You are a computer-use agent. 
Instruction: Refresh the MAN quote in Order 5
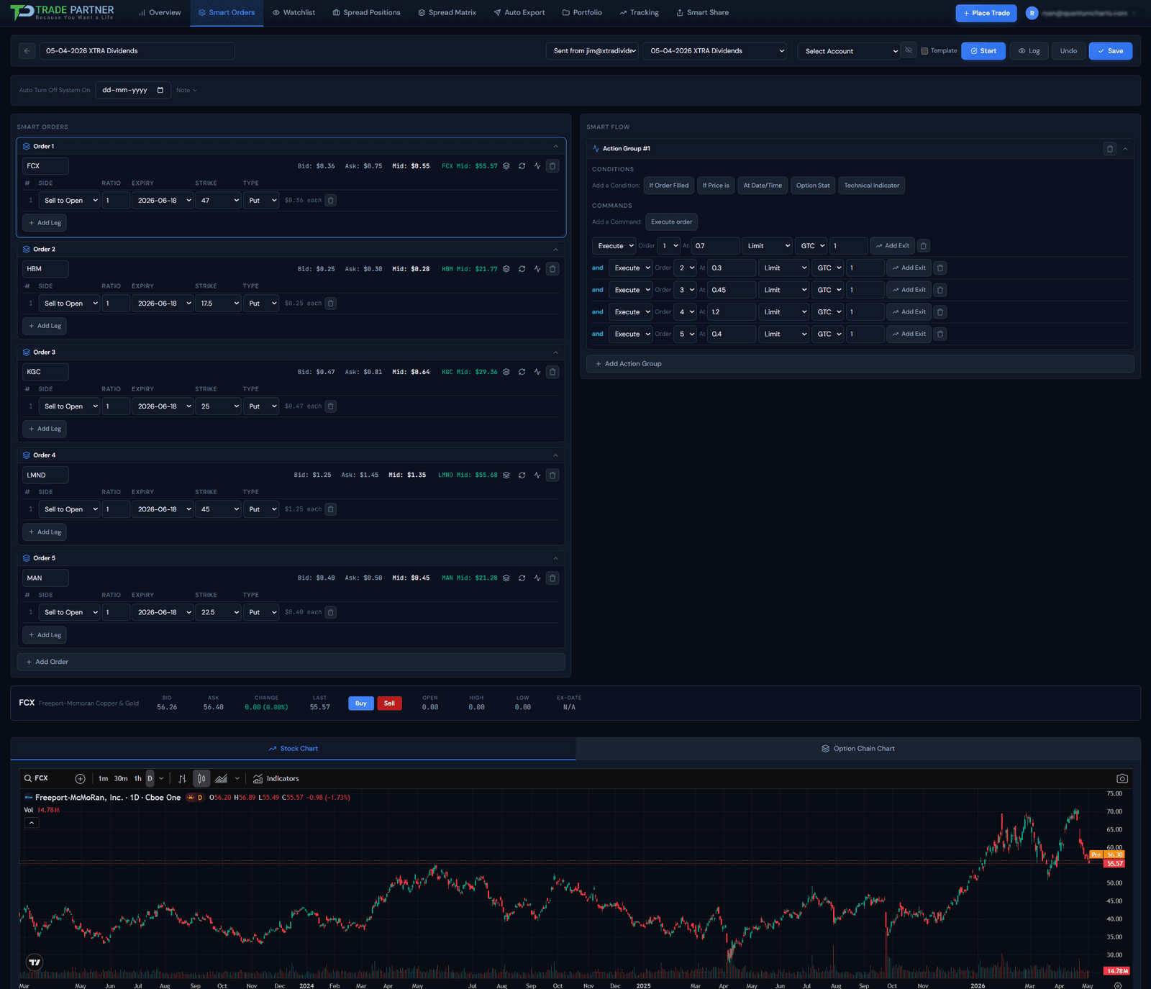pyautogui.click(x=522, y=578)
